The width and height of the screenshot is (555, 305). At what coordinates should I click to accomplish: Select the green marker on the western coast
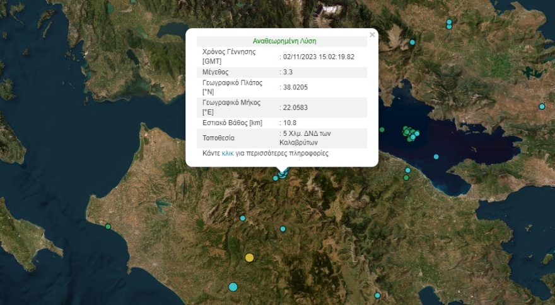pos(108,226)
